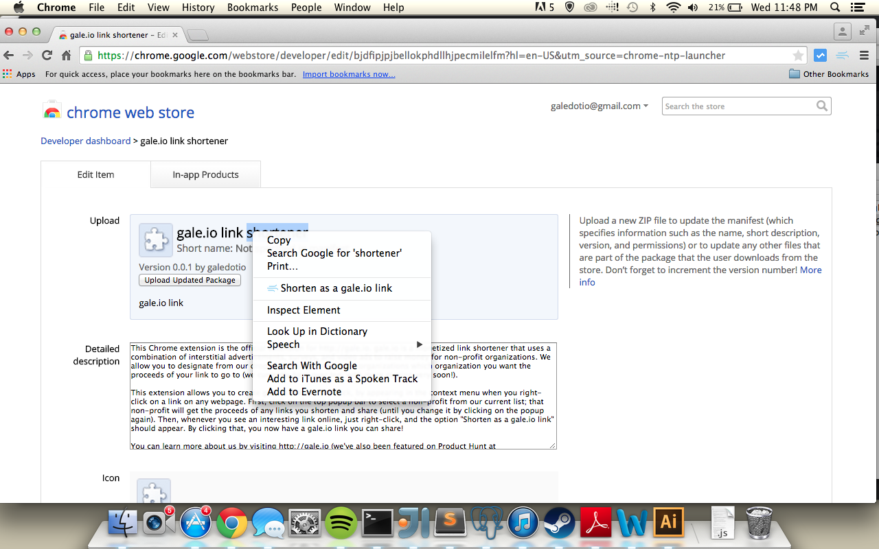The height and width of the screenshot is (549, 879).
Task: Open the Chrome hamburger menu
Action: tap(865, 56)
